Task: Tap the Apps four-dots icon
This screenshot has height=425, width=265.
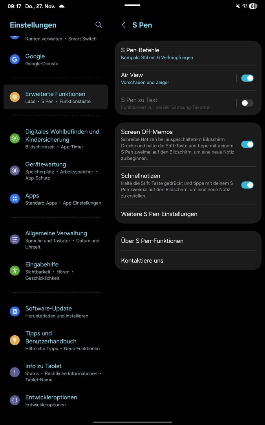Action: [x=15, y=199]
